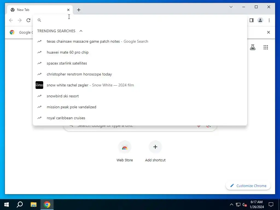This screenshot has width=280, height=210.
Task: Open a new tab with plus button
Action: coord(79,10)
